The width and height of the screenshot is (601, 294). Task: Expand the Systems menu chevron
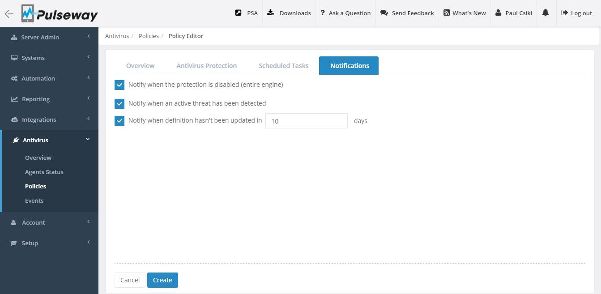[x=89, y=57]
